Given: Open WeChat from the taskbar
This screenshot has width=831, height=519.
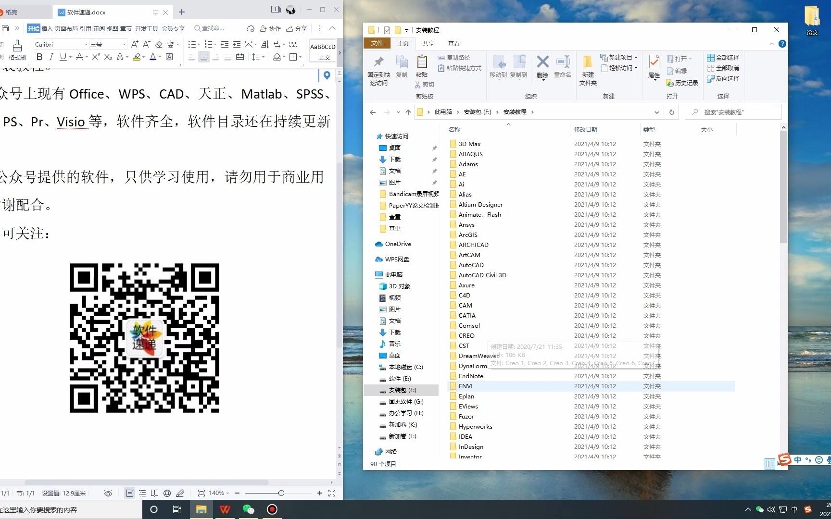Looking at the screenshot, I should click(248, 509).
